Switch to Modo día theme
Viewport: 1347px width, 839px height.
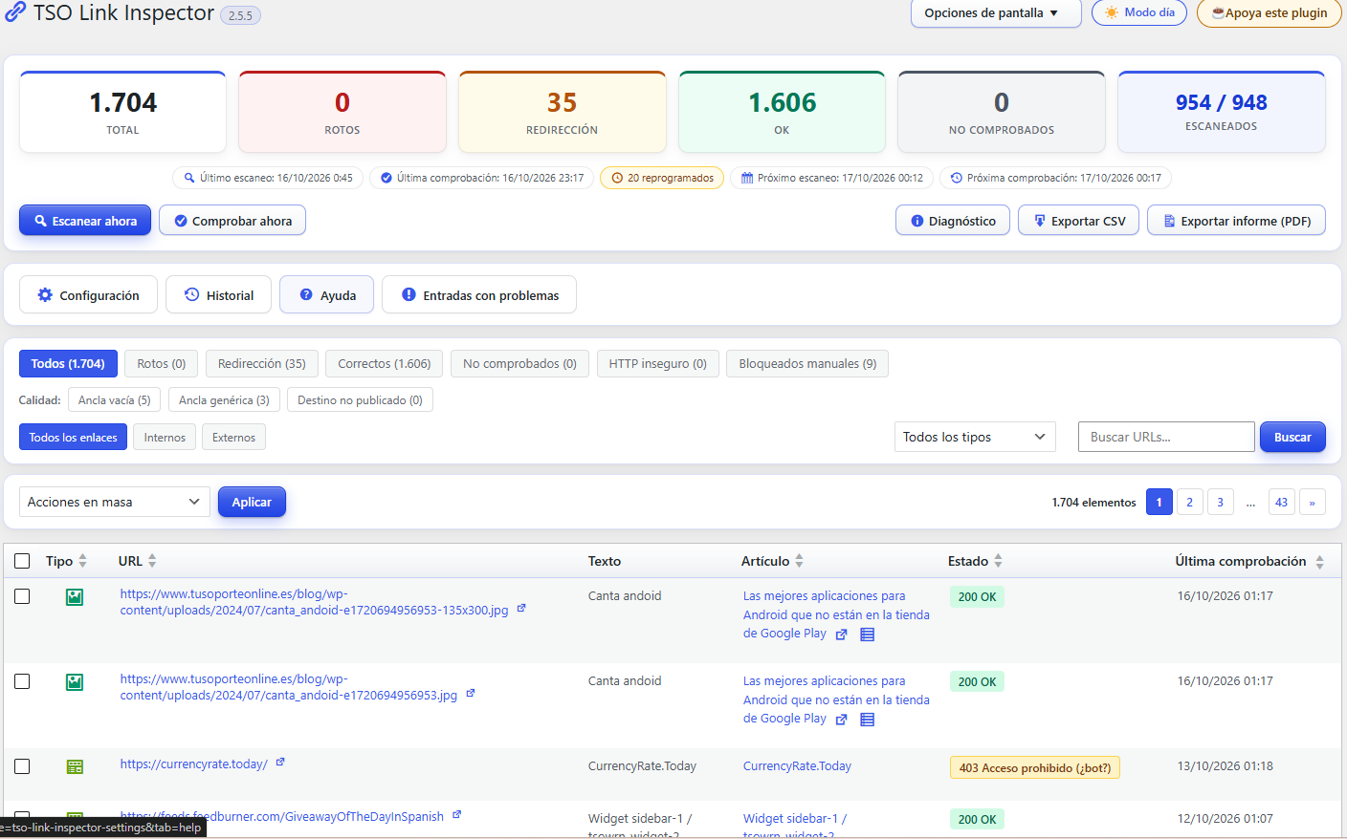(1139, 12)
